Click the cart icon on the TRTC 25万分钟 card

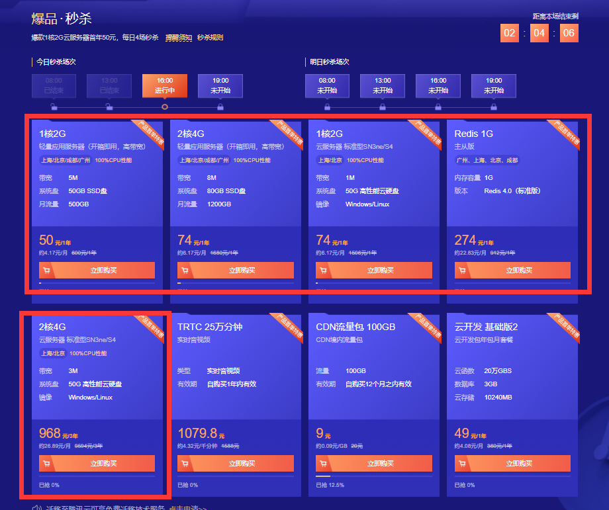pos(185,463)
